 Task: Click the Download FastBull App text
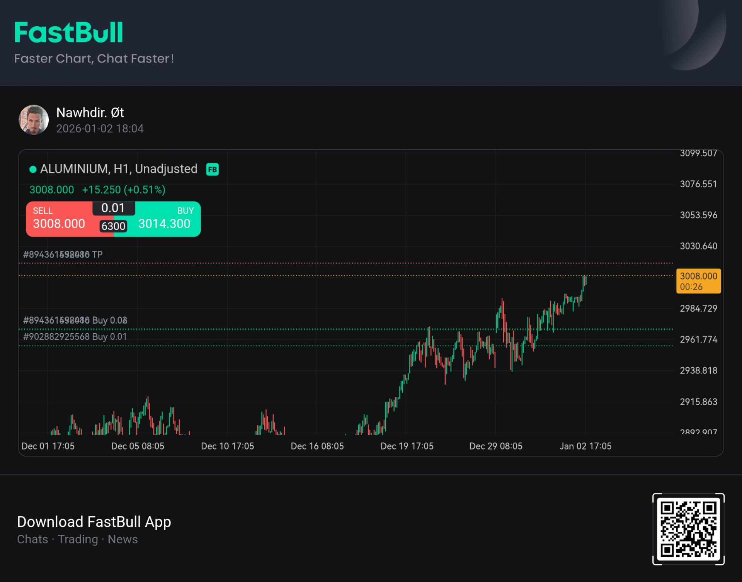pos(94,522)
